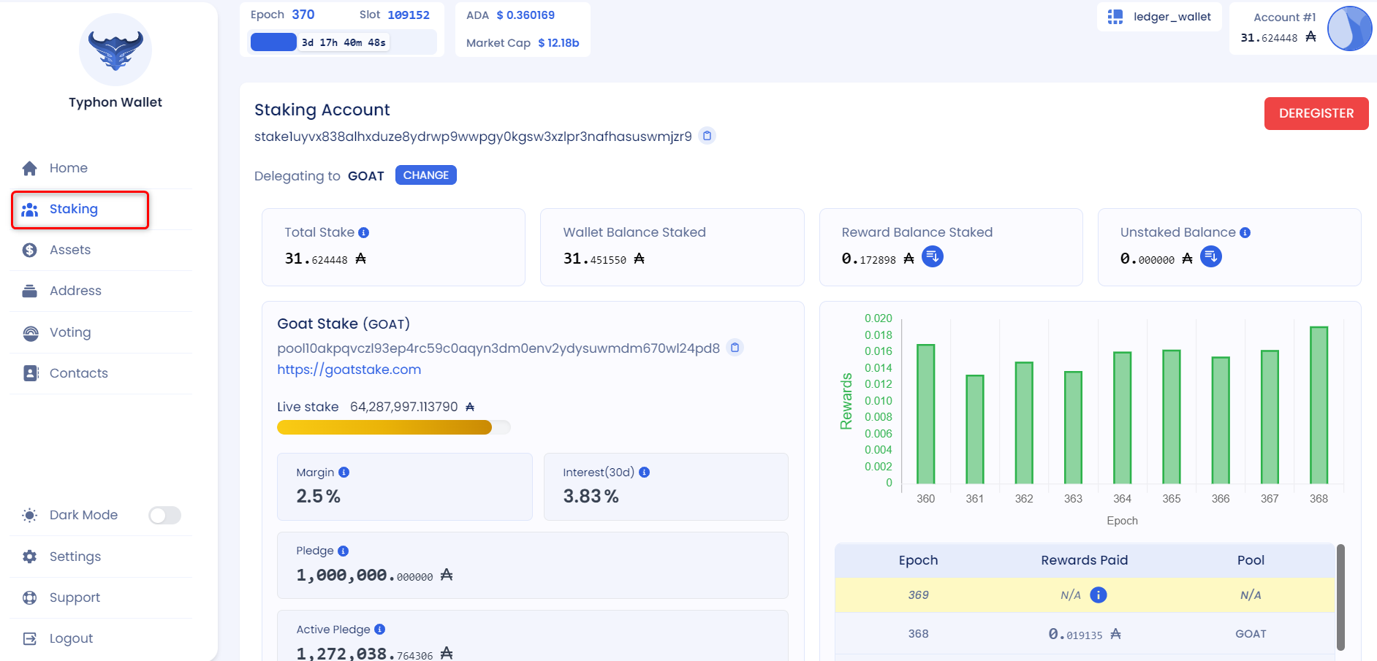This screenshot has height=661, width=1377.
Task: Open the Address menu item
Action: (101, 291)
